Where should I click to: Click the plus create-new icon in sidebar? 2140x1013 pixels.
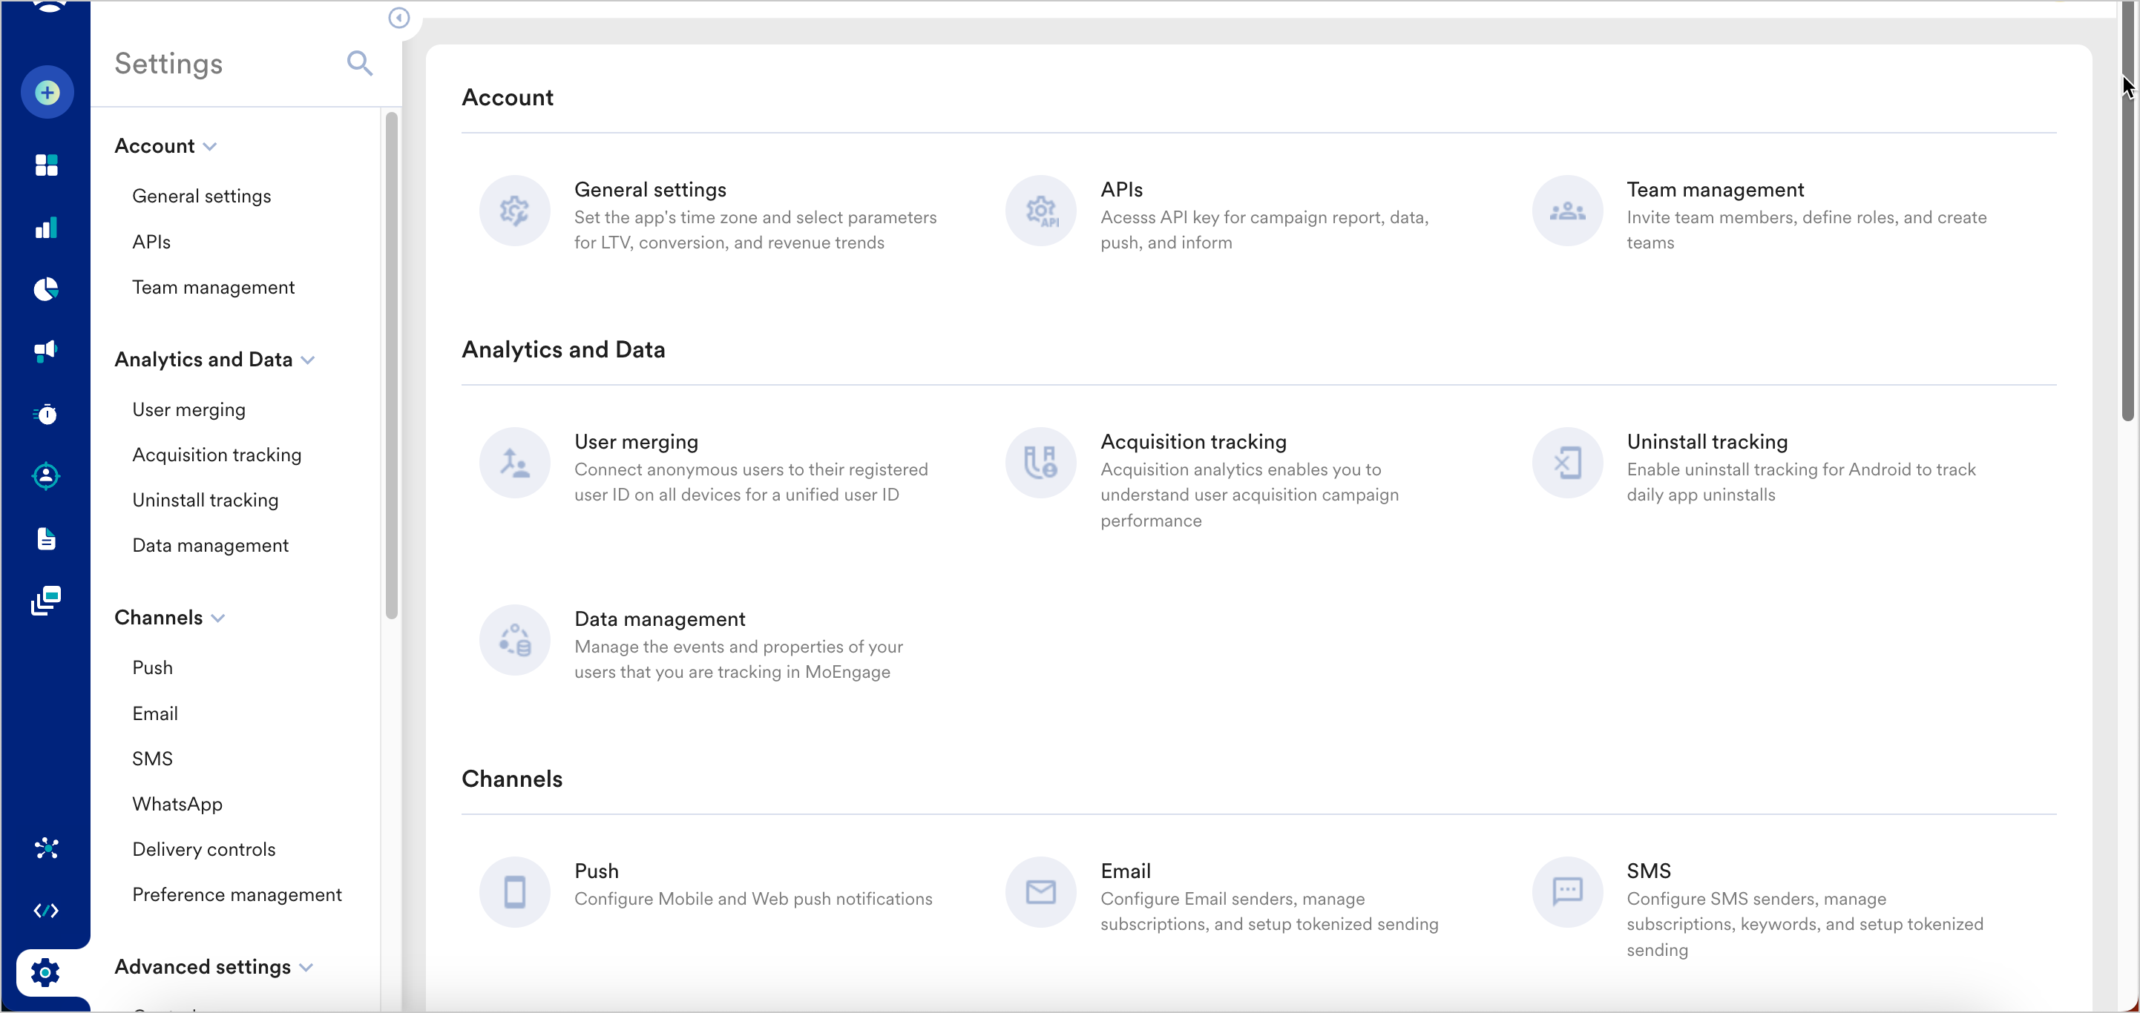[47, 92]
